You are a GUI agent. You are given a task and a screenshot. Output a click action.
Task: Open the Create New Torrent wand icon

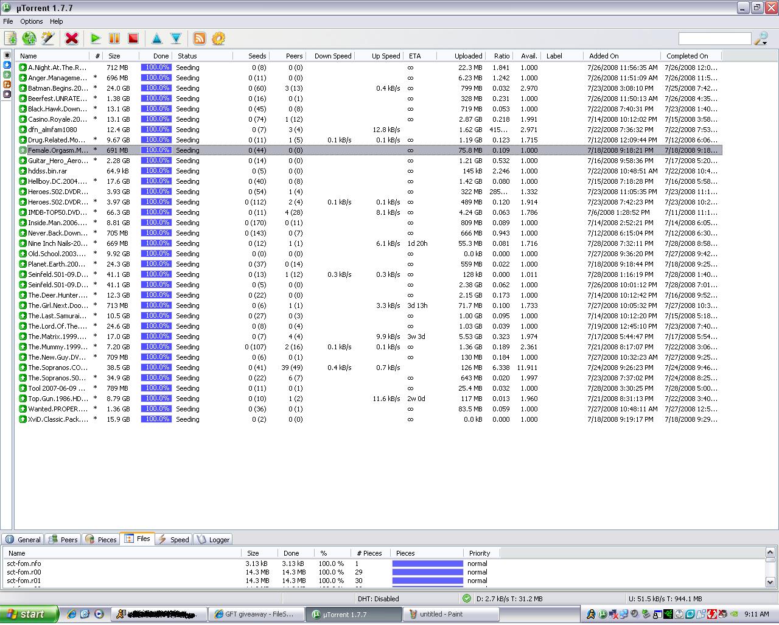(47, 38)
